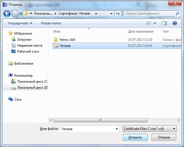
Task: Open the help question mark icon
Action: click(175, 23)
